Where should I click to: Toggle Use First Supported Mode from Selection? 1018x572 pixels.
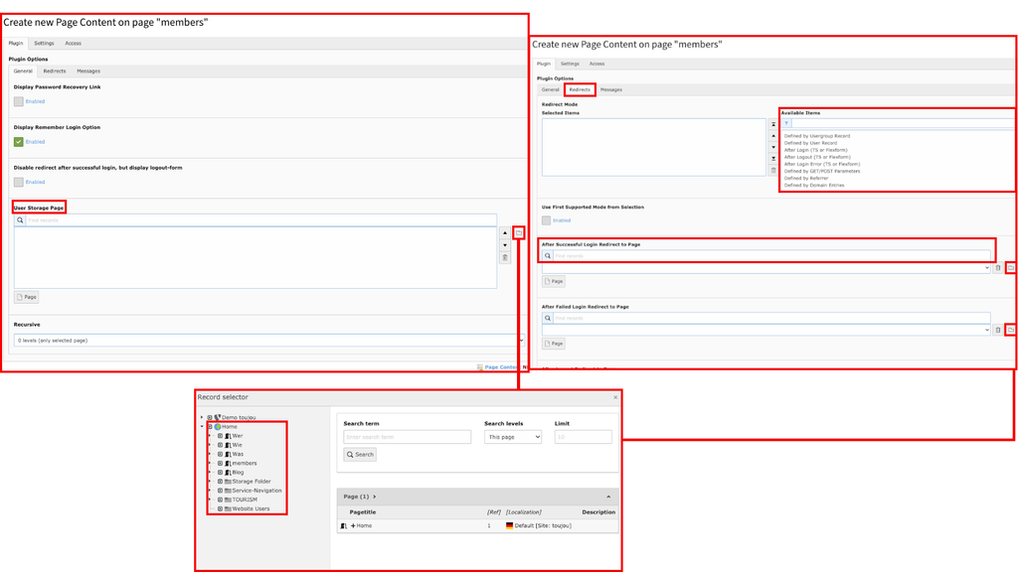click(x=547, y=220)
